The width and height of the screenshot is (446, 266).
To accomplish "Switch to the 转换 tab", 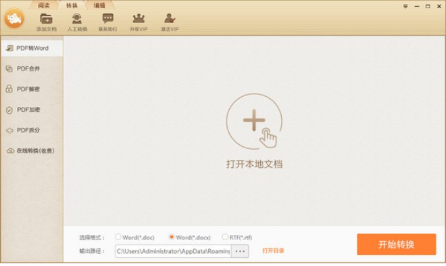I will click(x=72, y=5).
